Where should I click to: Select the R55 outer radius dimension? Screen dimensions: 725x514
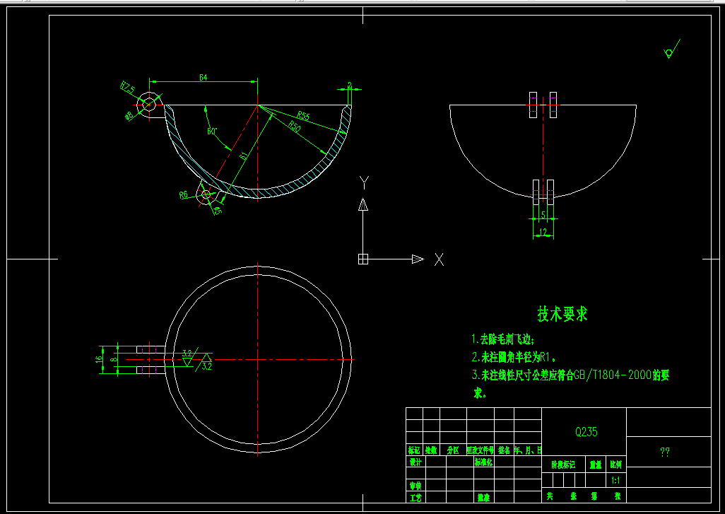[303, 115]
